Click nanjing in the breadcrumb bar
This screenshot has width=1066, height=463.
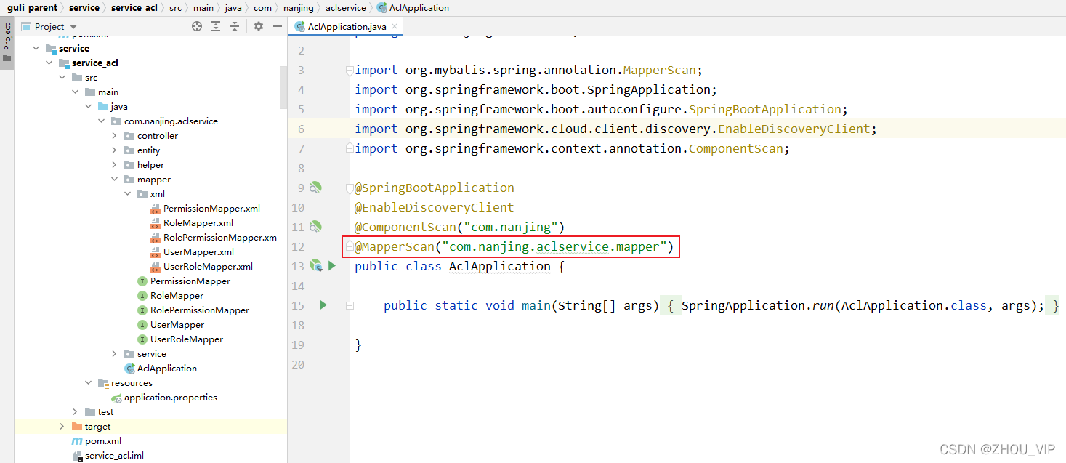click(298, 8)
